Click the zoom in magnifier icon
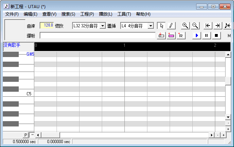Image resolution: width=234 pixels, height=147 pixels. pyautogui.click(x=185, y=26)
